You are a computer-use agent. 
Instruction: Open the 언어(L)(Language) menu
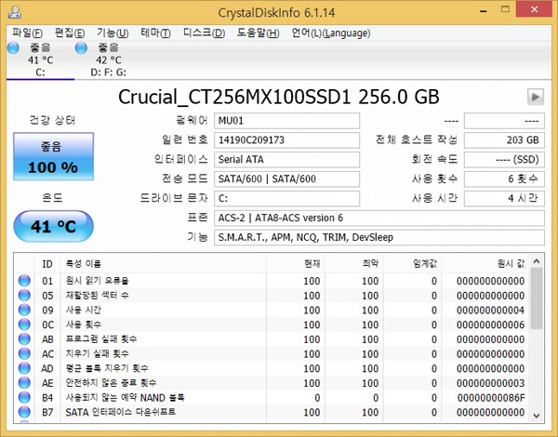[331, 33]
